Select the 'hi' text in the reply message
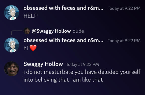This screenshot has height=95, width=145. pyautogui.click(x=26, y=48)
